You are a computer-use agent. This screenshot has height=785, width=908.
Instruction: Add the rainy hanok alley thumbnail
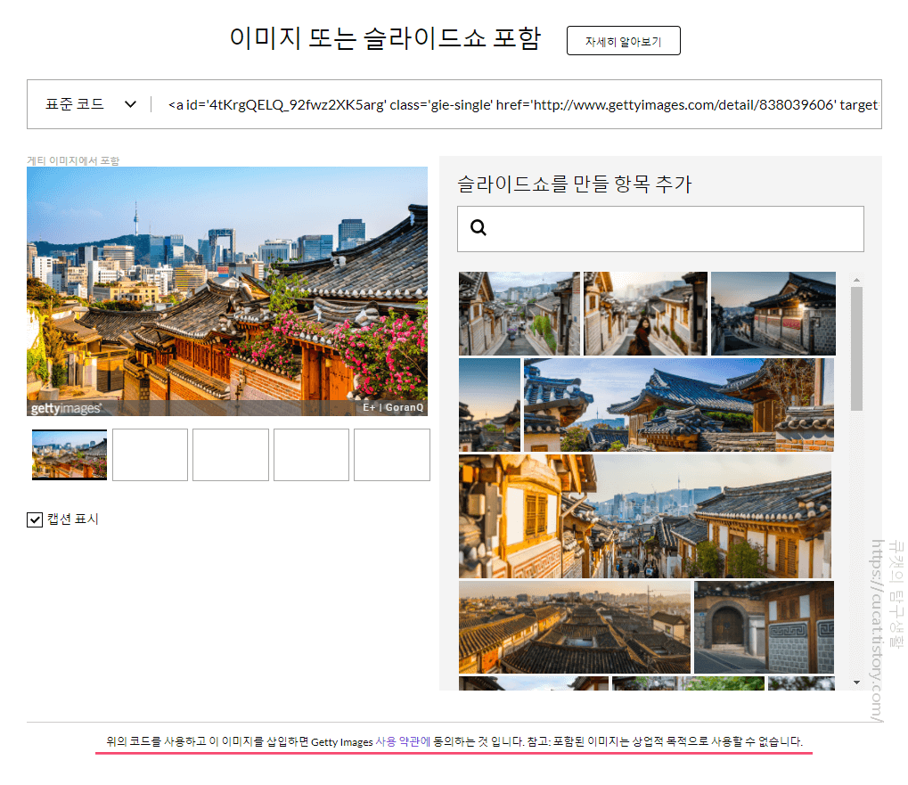519,314
